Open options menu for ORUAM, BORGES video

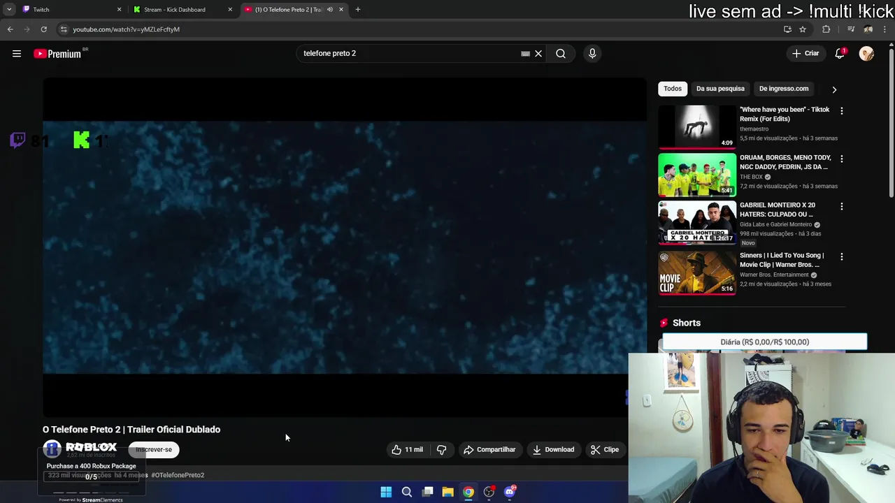coord(841,159)
